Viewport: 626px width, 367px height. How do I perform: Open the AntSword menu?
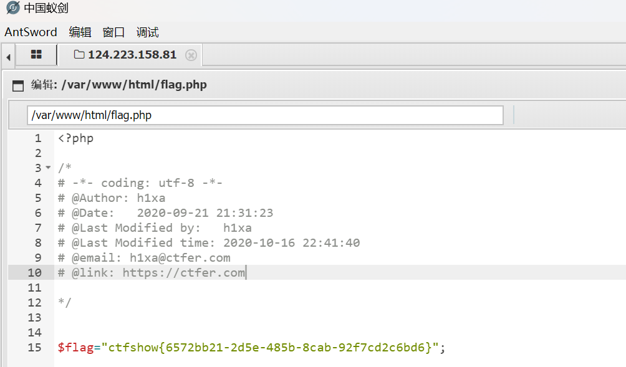[31, 32]
